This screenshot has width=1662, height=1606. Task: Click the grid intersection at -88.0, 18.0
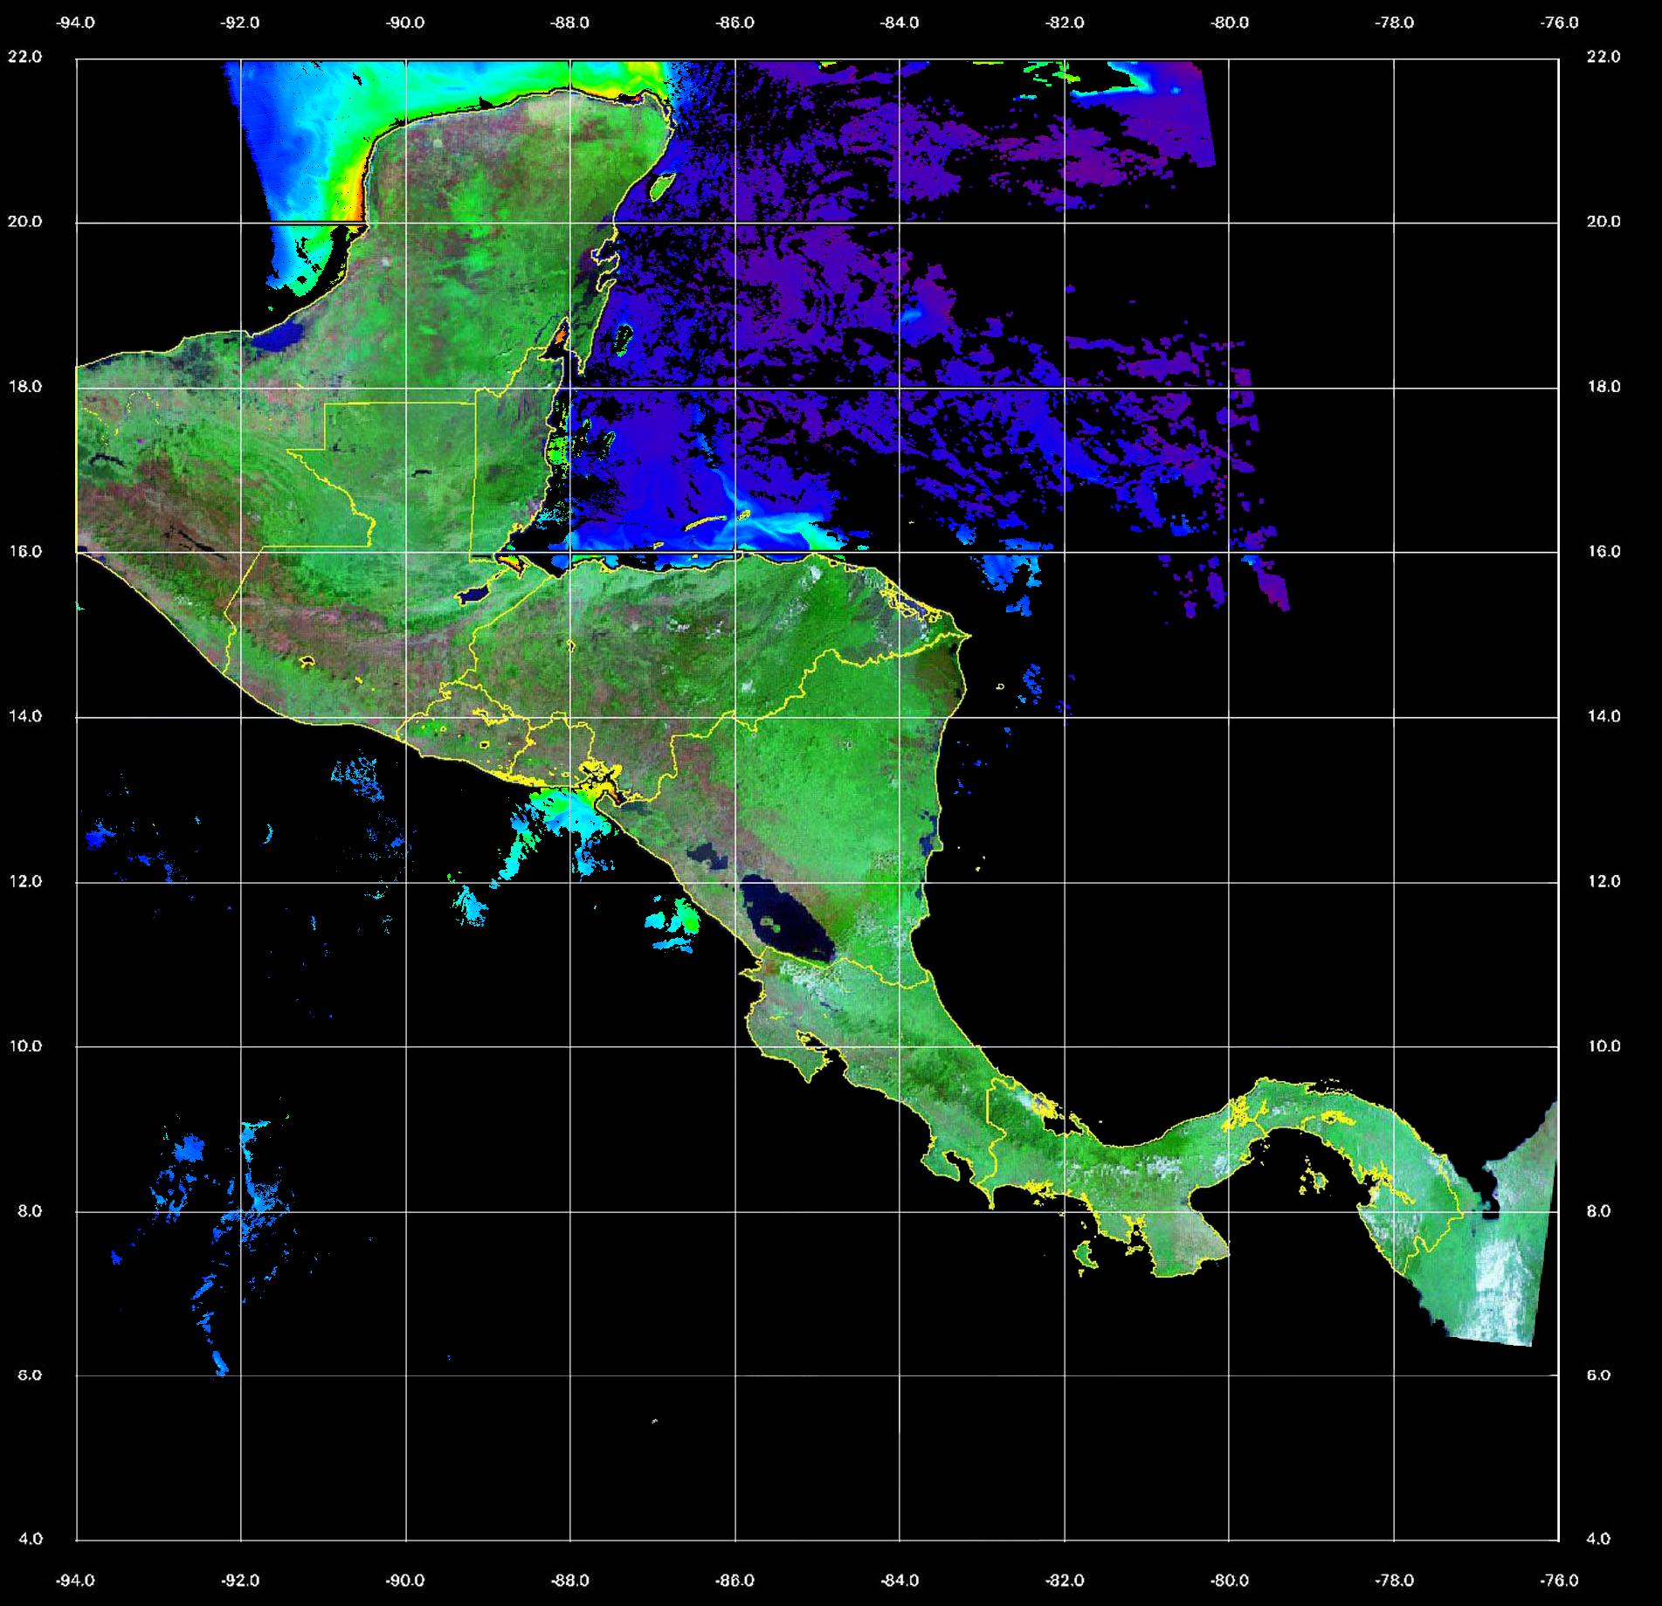click(570, 388)
